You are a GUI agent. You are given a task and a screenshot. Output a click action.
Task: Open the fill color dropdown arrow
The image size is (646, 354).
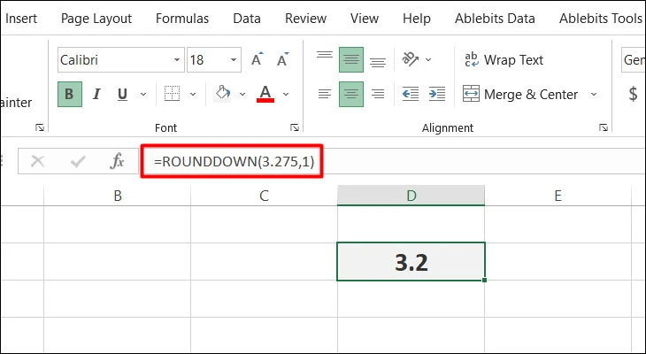(242, 94)
